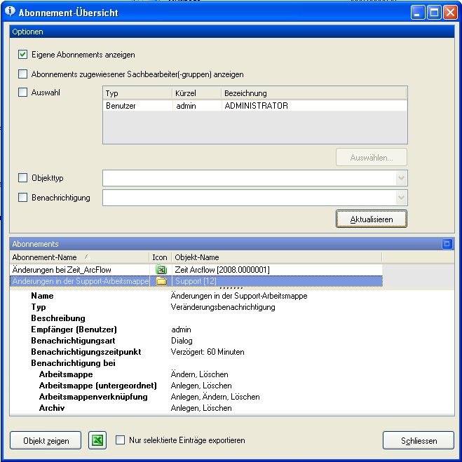
Task: Enable Nur selektierte Einträge exportieren
Action: tap(120, 440)
